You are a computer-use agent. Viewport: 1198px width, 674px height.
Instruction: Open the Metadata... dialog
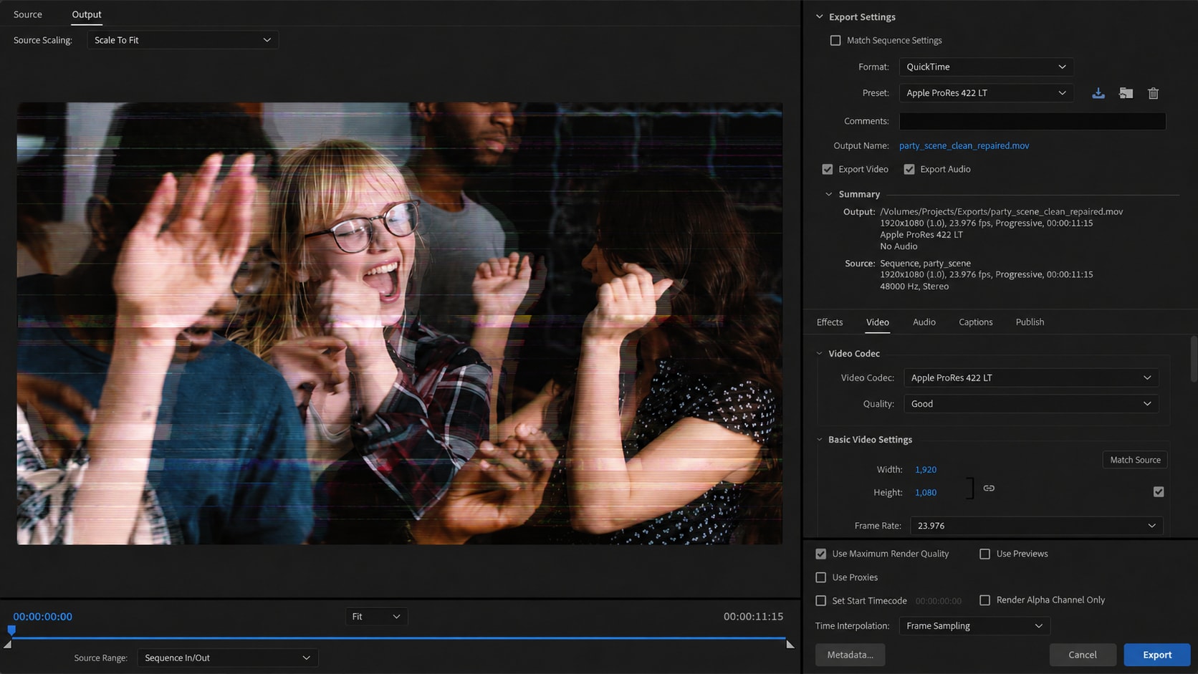(x=850, y=655)
